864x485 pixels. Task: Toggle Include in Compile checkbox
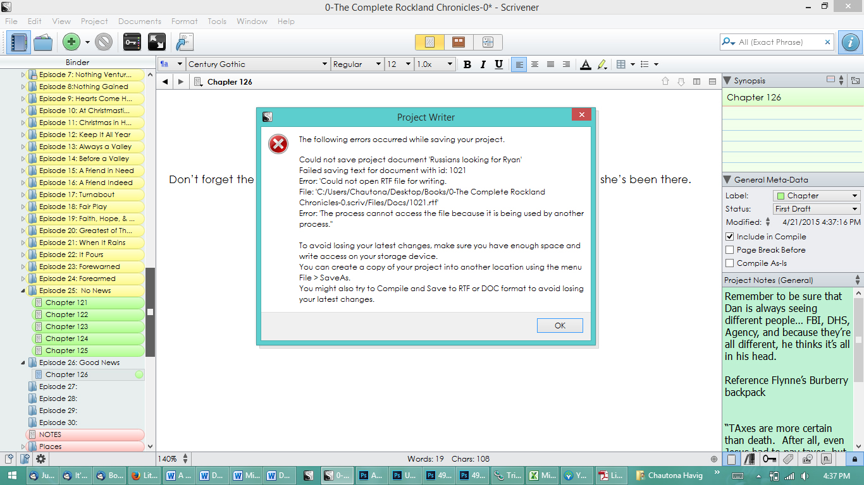[x=730, y=237]
